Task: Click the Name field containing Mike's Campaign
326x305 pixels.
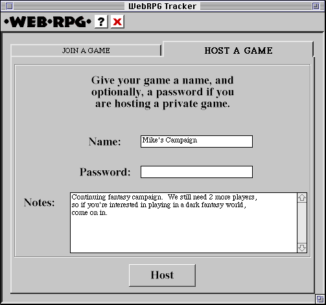Action: (196, 141)
